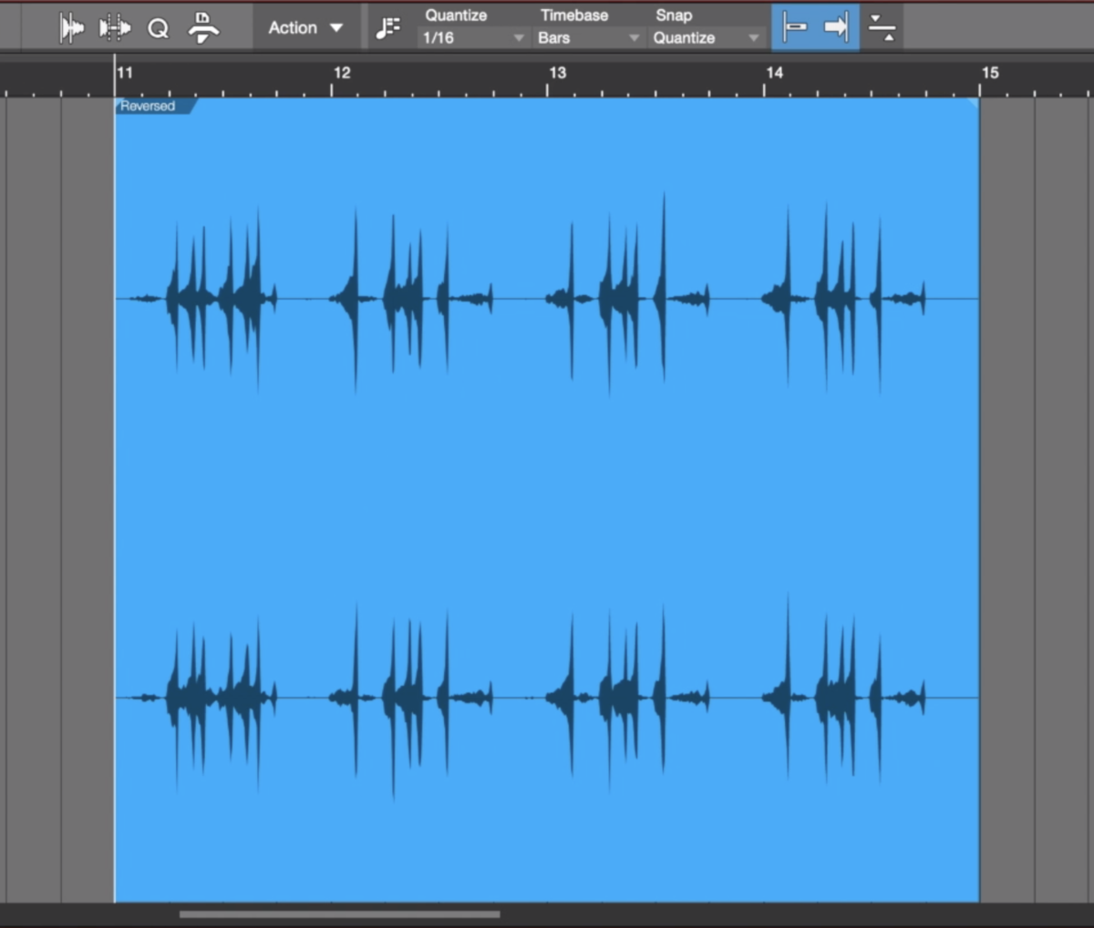Click bar 12 on the ruler
Image resolution: width=1094 pixels, height=928 pixels.
[x=342, y=73]
